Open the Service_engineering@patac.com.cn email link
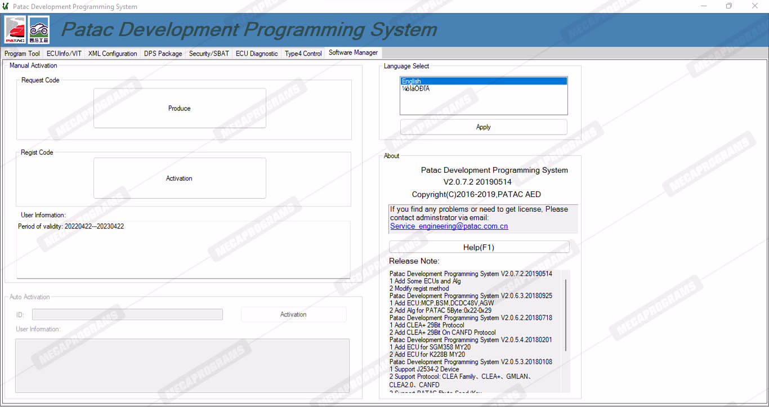 click(x=449, y=226)
